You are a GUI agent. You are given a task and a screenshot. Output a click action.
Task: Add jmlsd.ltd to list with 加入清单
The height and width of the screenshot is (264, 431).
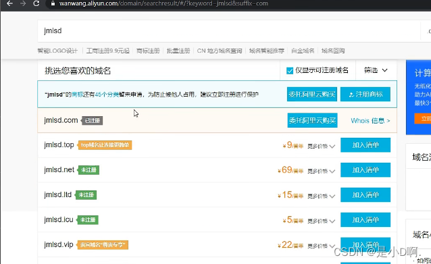365,194
